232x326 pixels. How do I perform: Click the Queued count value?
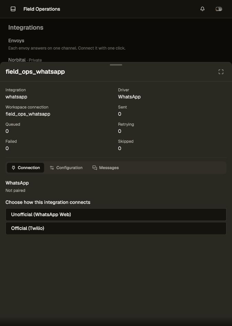click(7, 131)
